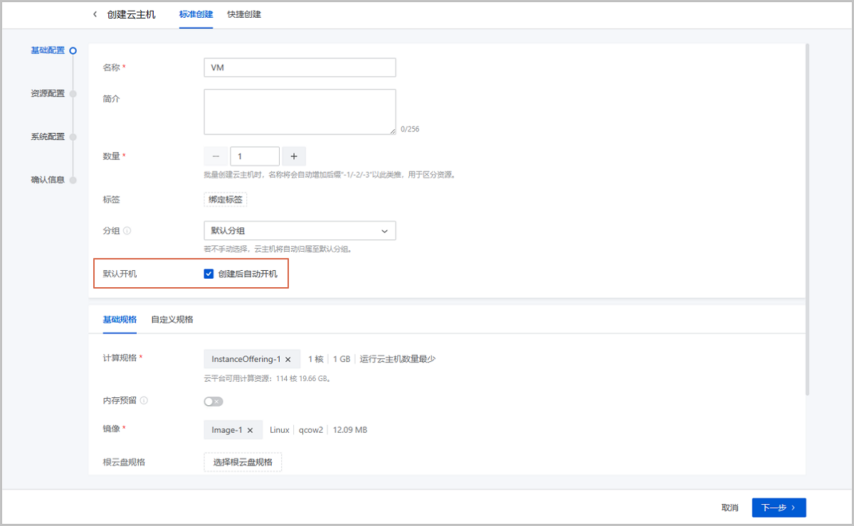Click the back arrow beside 创建云主机
Image resolution: width=854 pixels, height=526 pixels.
pyautogui.click(x=95, y=14)
